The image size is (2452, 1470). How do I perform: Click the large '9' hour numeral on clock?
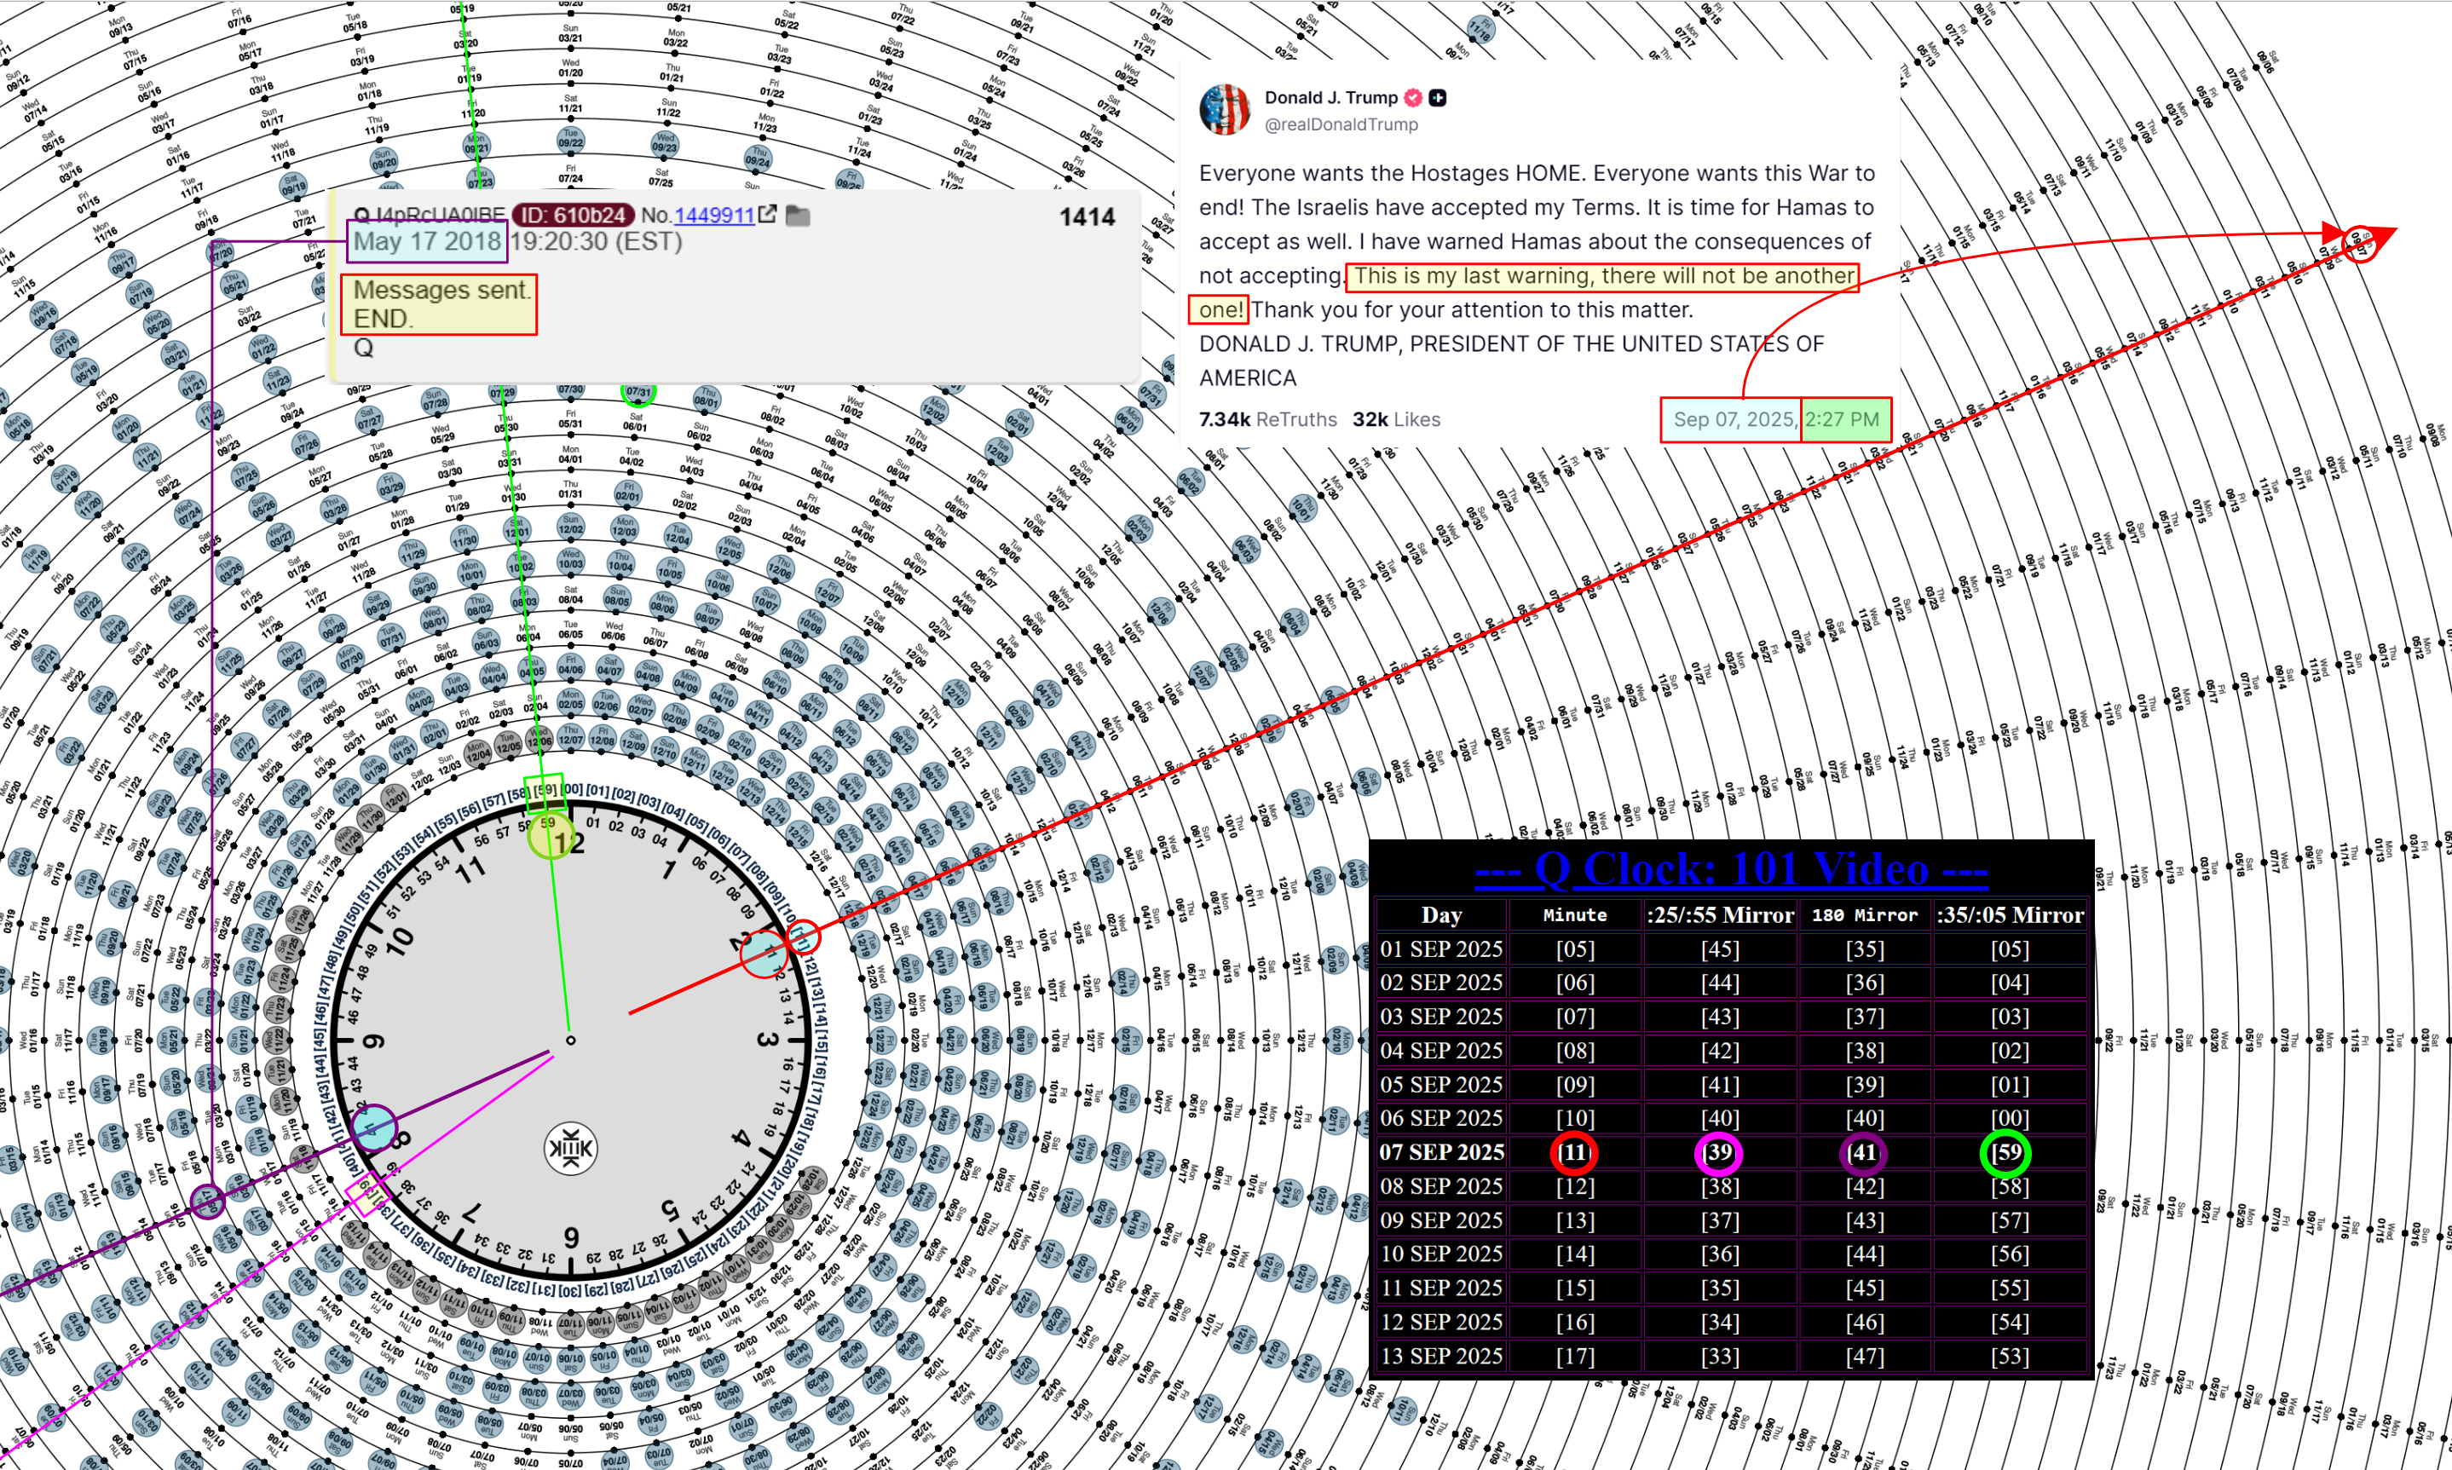click(x=373, y=1041)
